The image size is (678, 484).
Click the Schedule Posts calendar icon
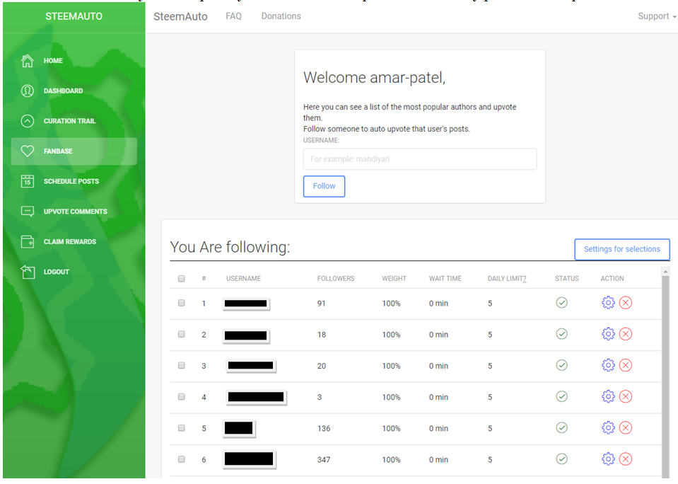point(28,181)
